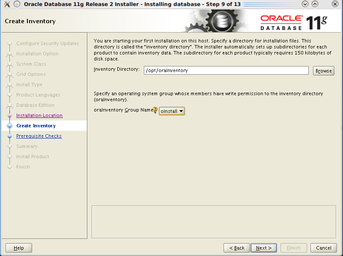Viewport: 343px width, 256px height.
Task: Maximize the installer window
Action: [x=315, y=4]
